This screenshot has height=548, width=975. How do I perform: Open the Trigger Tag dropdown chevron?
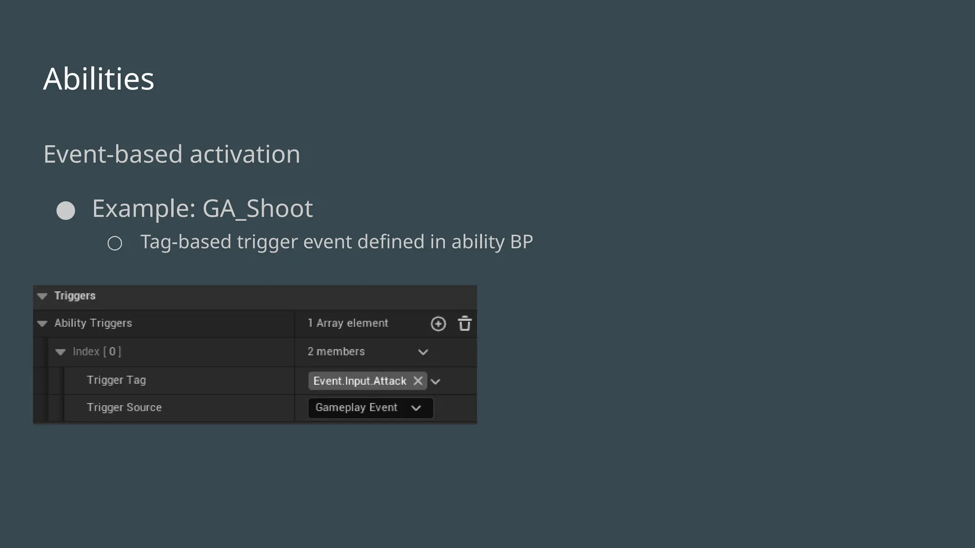coord(436,382)
